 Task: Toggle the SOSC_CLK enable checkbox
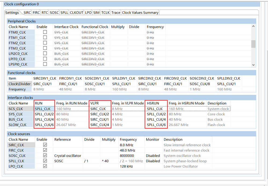pos(45,155)
